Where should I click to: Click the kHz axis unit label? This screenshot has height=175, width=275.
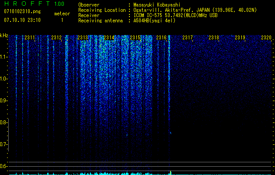(x=4, y=35)
